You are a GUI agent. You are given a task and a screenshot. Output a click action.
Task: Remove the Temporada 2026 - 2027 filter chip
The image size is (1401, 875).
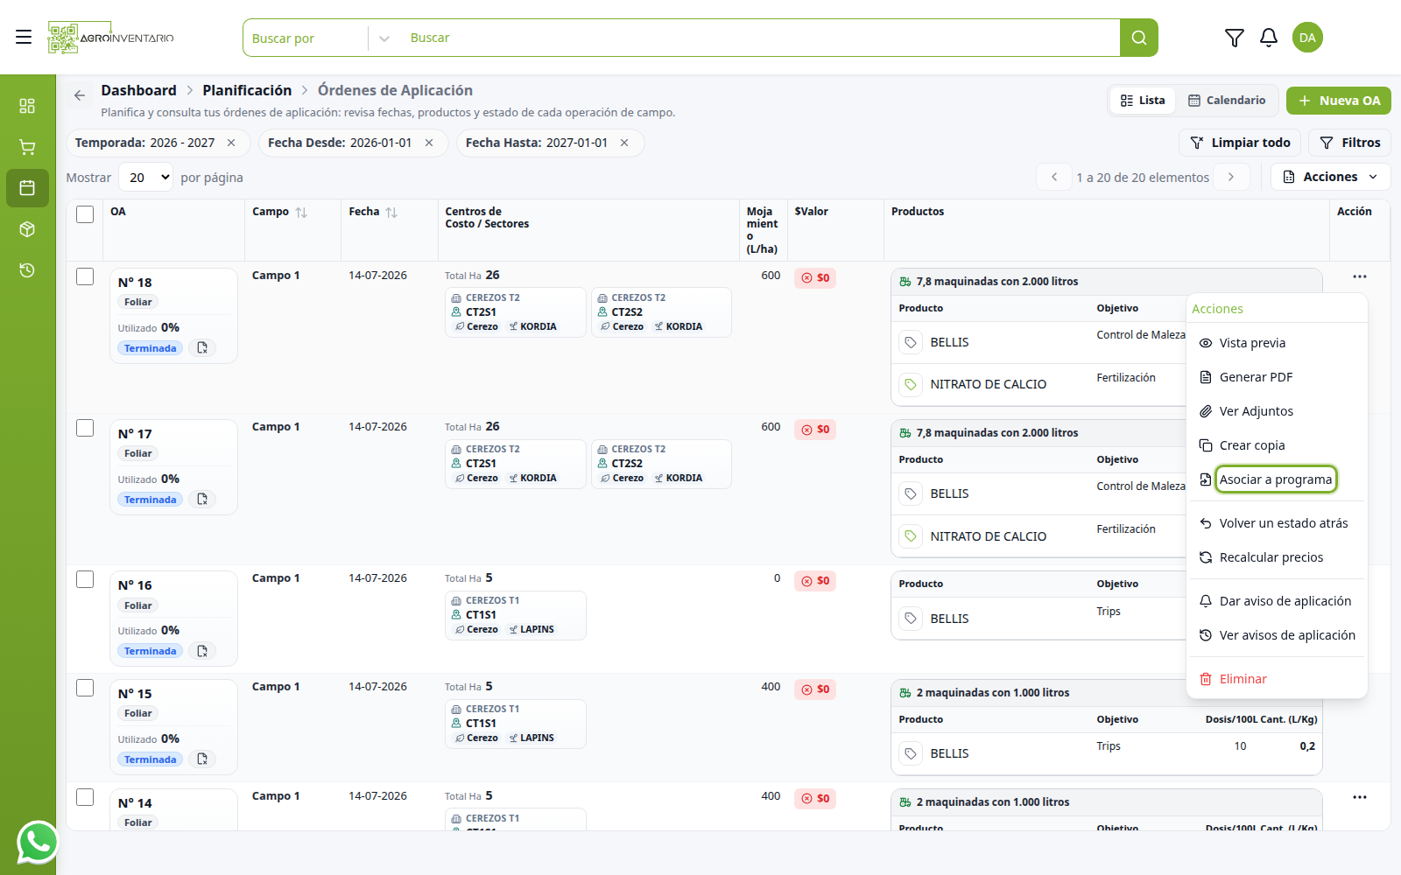(x=231, y=143)
